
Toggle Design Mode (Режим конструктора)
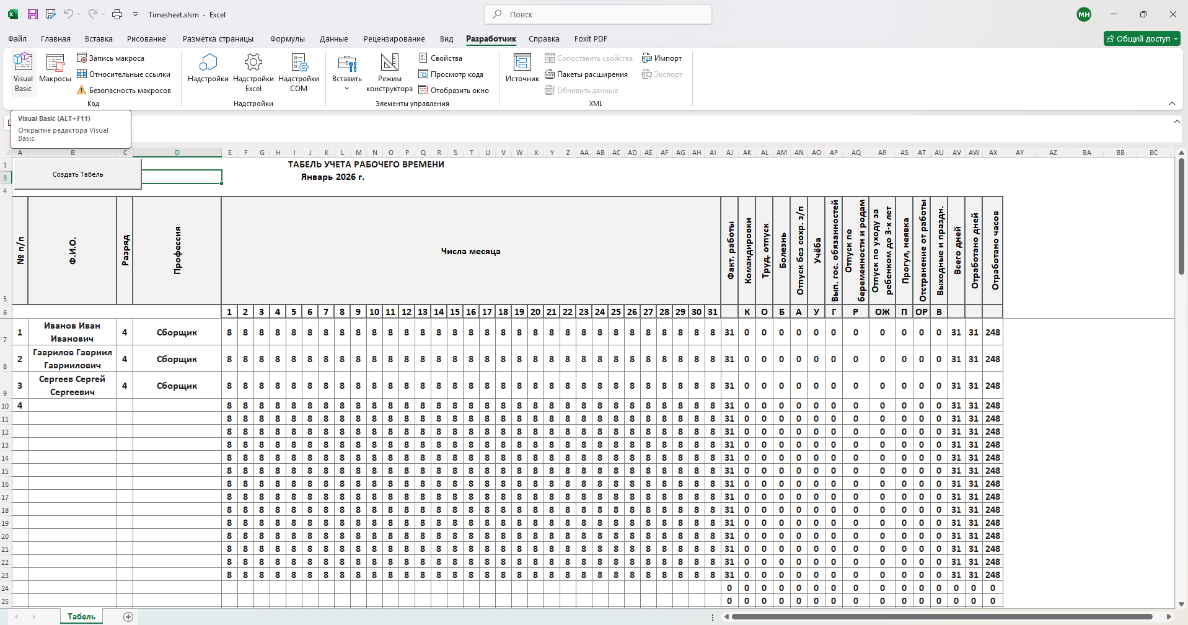click(389, 73)
